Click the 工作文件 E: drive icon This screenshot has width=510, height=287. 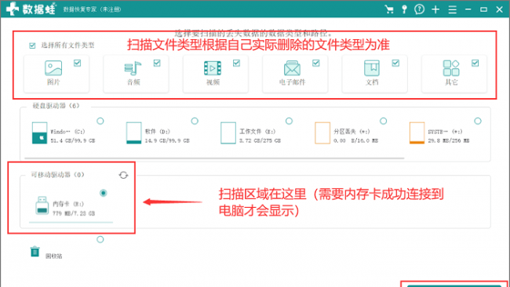click(x=228, y=133)
